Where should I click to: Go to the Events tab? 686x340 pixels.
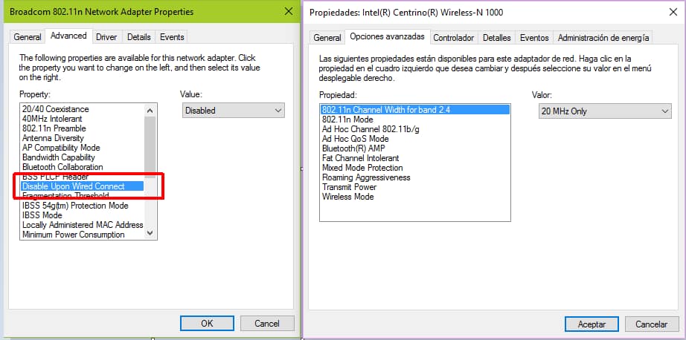[172, 36]
